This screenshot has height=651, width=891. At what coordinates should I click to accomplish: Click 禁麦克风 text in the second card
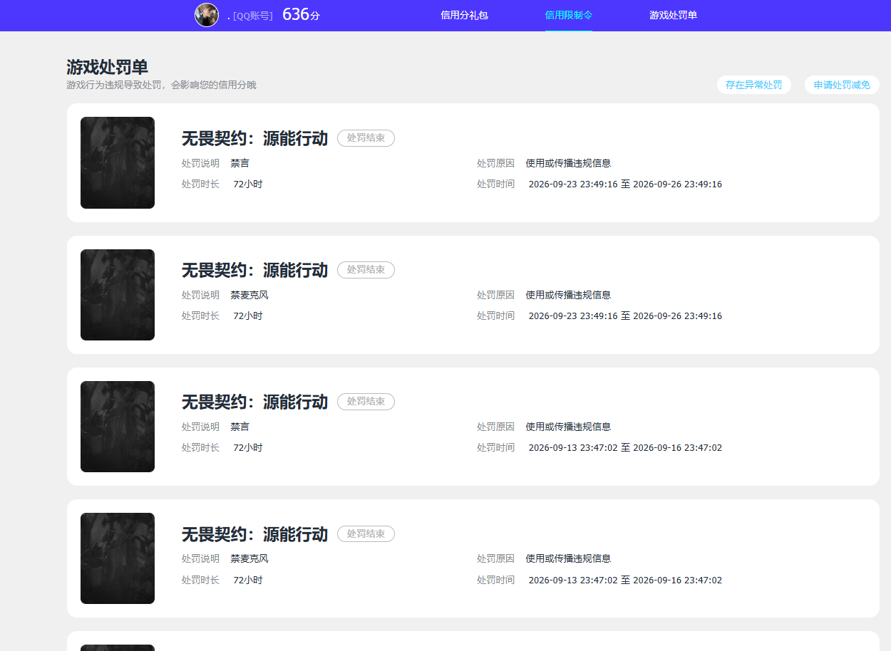249,295
